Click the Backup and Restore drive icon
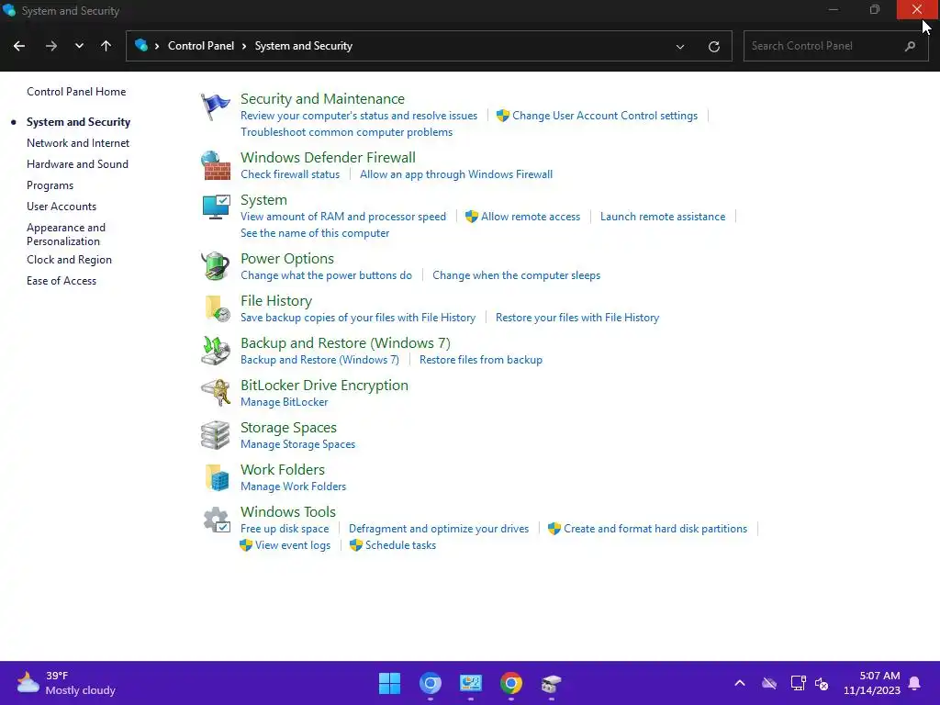This screenshot has height=705, width=940. click(x=216, y=351)
